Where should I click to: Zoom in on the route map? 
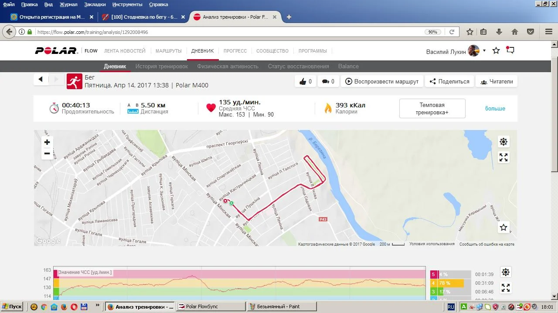pos(47,142)
